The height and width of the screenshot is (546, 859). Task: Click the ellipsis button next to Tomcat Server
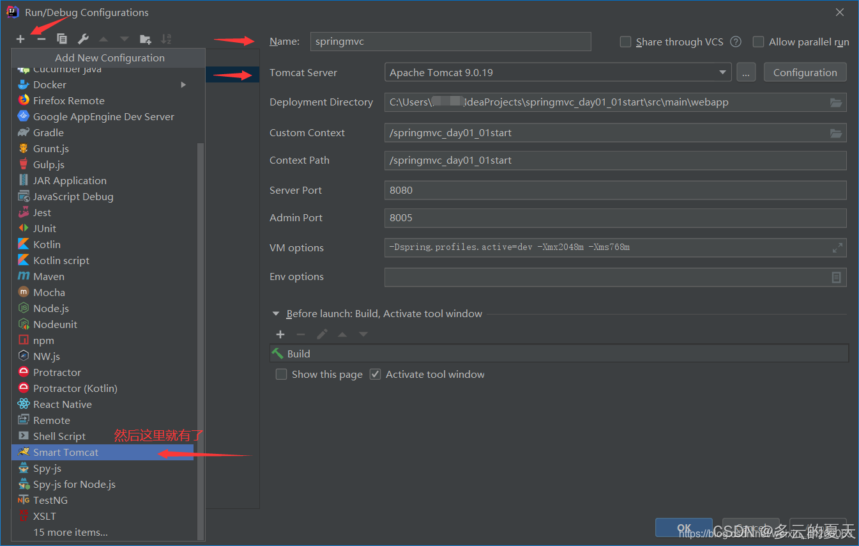(746, 72)
